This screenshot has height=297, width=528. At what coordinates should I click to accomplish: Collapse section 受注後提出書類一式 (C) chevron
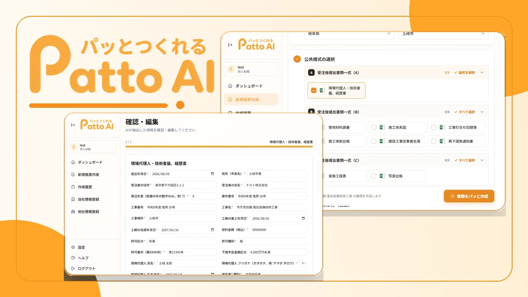click(x=482, y=160)
